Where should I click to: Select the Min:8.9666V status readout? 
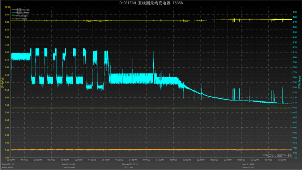[x=8, y=167]
